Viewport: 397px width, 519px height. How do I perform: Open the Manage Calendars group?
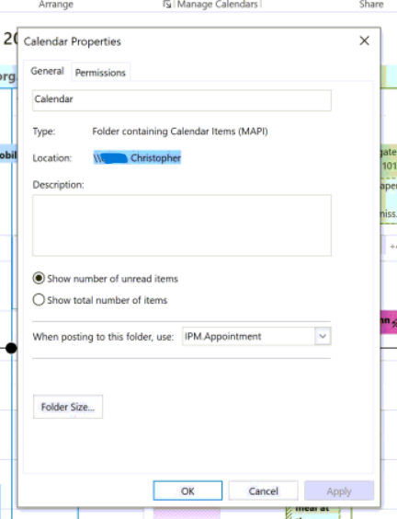click(217, 4)
